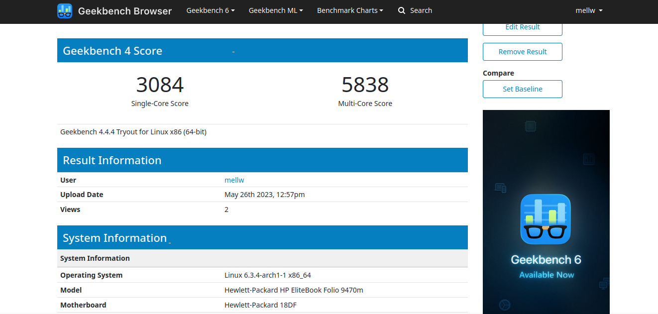Click the System Information blue header

click(x=262, y=237)
